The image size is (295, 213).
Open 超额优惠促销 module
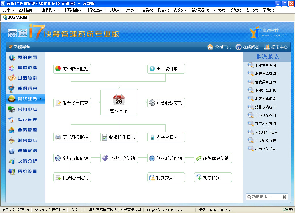[213, 158]
